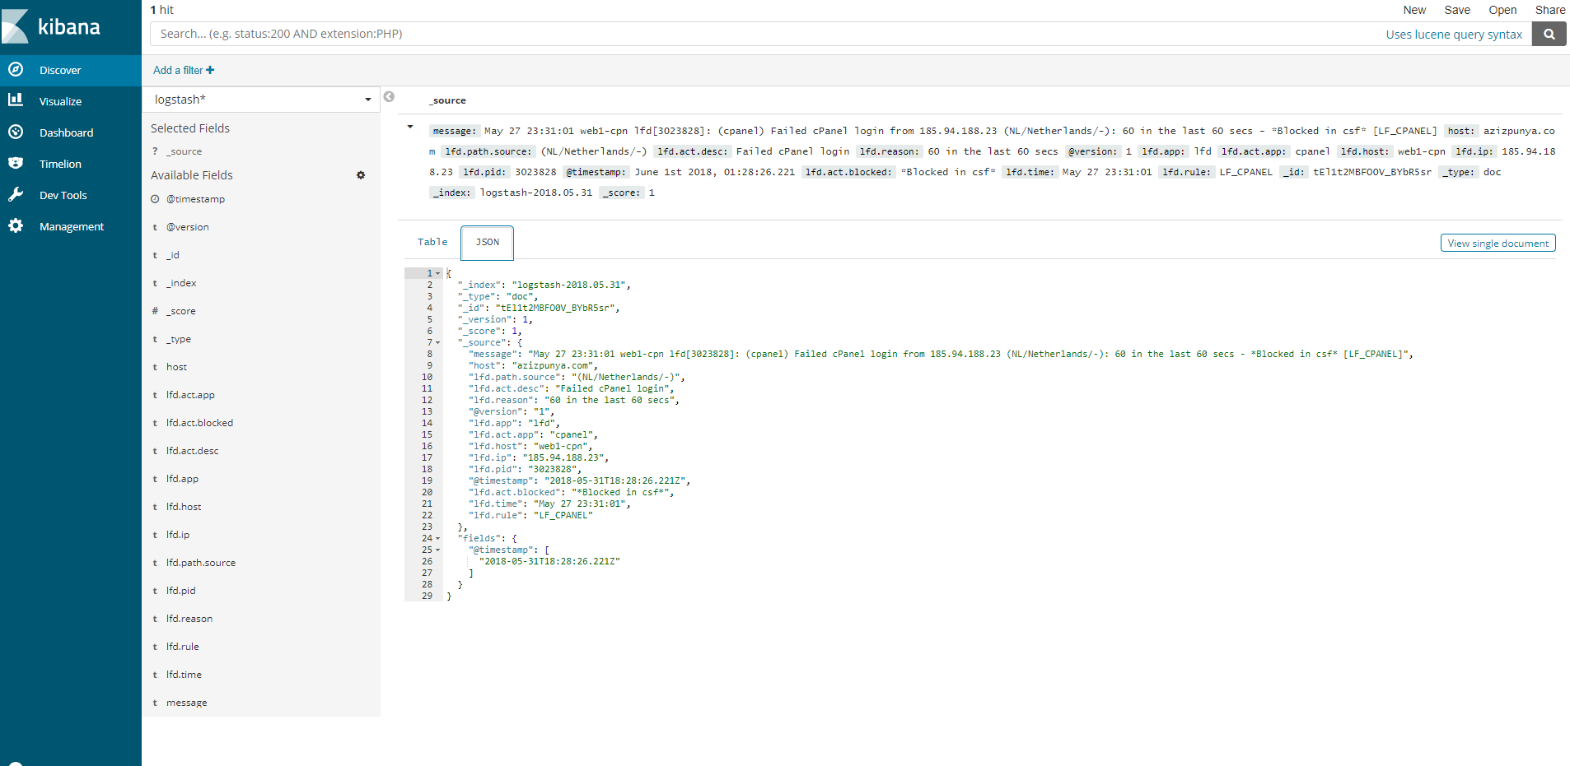This screenshot has width=1570, height=766.
Task: Fold JSON line 7 _source object
Action: [438, 342]
